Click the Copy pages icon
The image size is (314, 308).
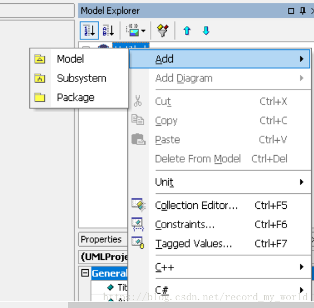coord(138,120)
